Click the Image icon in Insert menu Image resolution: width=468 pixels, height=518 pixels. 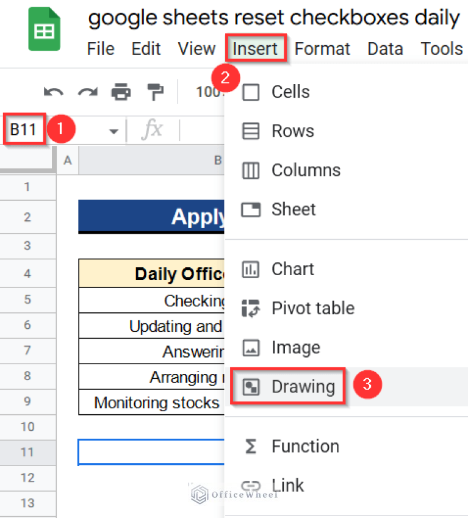click(252, 347)
